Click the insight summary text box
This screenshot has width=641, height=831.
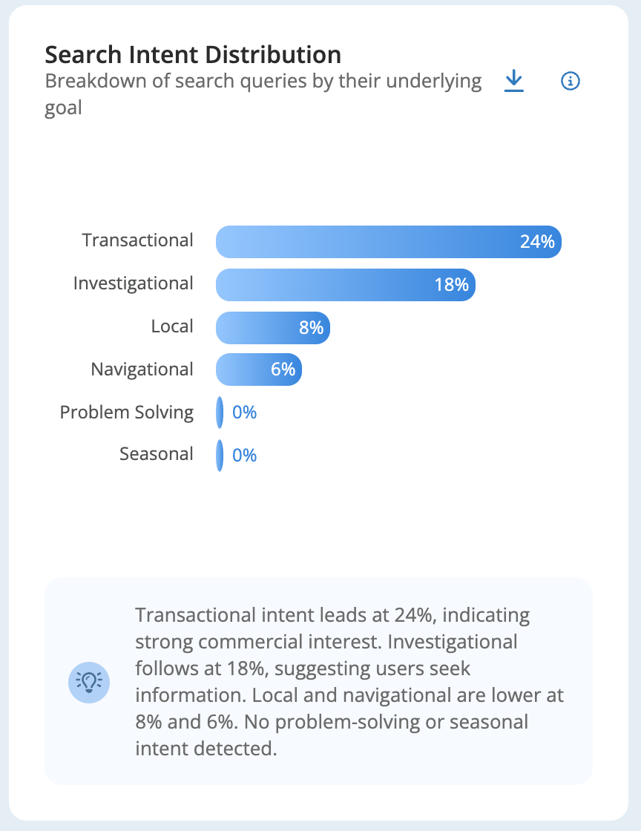point(318,681)
